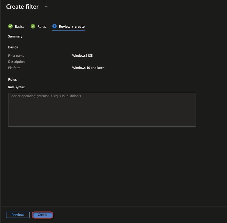Click the step 3 number badge
Image resolution: width=227 pixels, height=223 pixels.
click(54, 26)
